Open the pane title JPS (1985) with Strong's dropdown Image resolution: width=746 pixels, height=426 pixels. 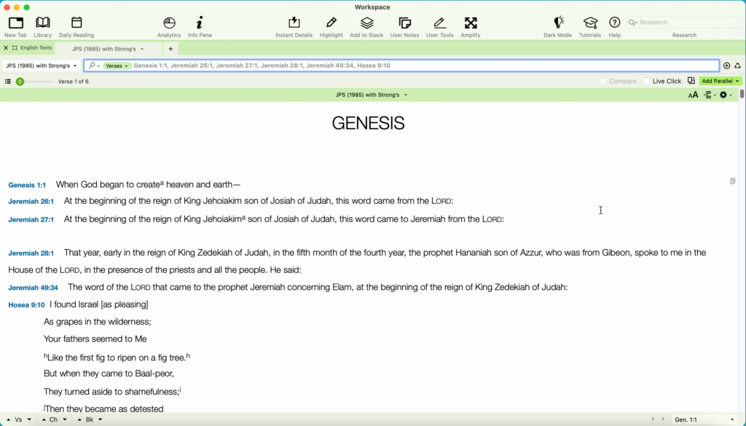pos(371,95)
